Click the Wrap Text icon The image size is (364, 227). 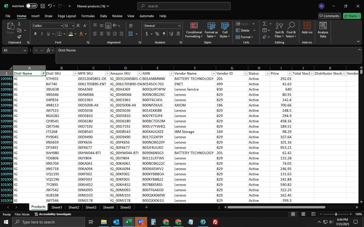[131, 26]
